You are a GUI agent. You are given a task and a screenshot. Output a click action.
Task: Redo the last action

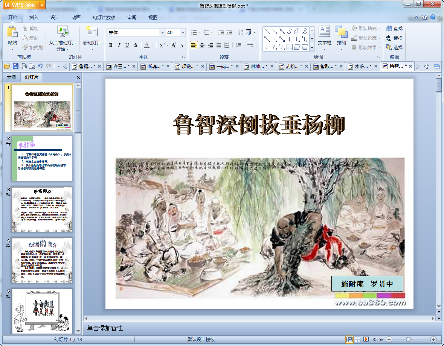pos(49,66)
